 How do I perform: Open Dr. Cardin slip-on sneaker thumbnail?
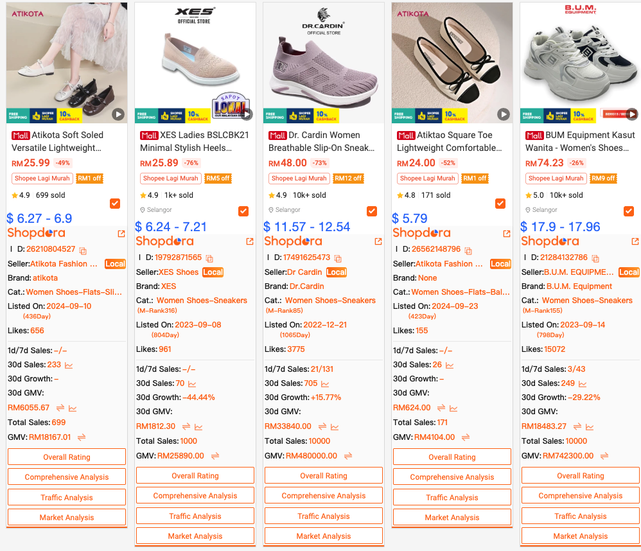(323, 62)
